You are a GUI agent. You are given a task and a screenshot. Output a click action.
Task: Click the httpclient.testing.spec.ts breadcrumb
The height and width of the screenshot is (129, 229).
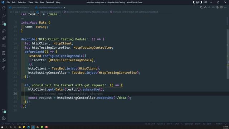(49, 12)
